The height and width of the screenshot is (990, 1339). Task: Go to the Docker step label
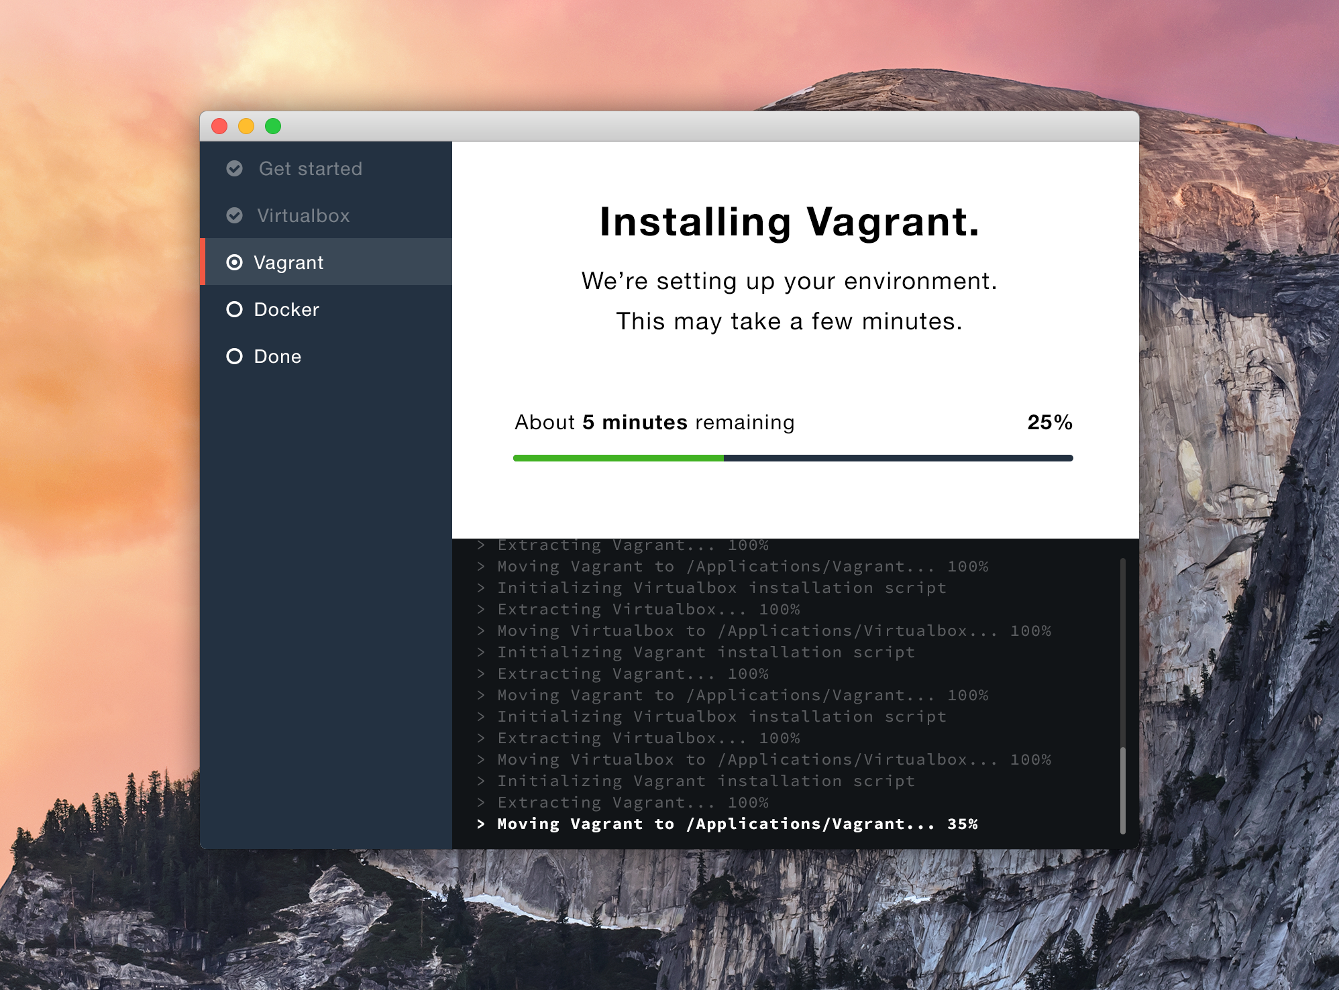tap(286, 309)
